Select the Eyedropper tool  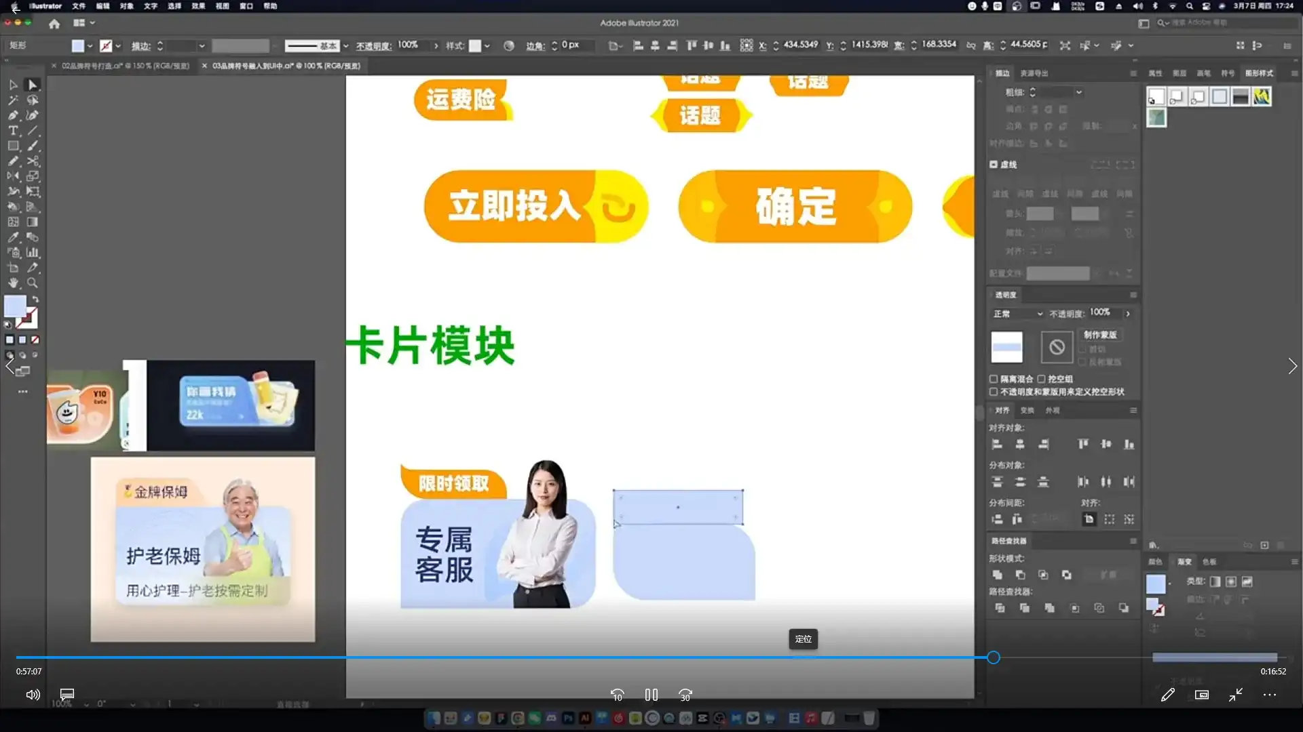click(14, 237)
